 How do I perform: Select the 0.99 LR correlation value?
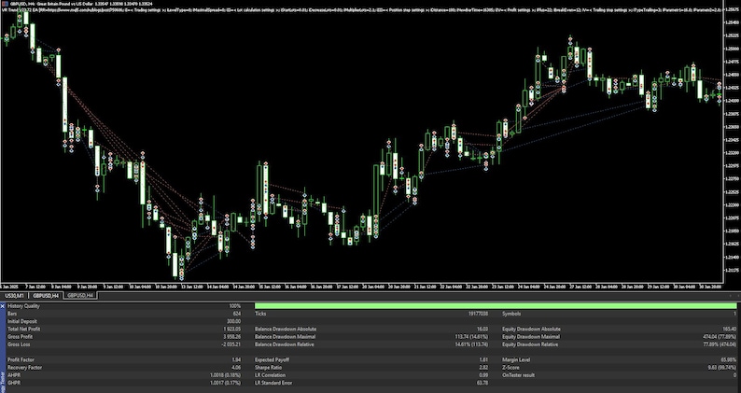click(484, 375)
